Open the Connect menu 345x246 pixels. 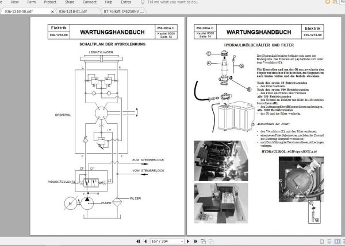[x=90, y=2]
